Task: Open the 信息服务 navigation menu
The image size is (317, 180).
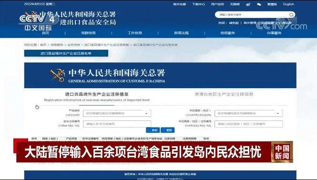Action: coord(228,33)
